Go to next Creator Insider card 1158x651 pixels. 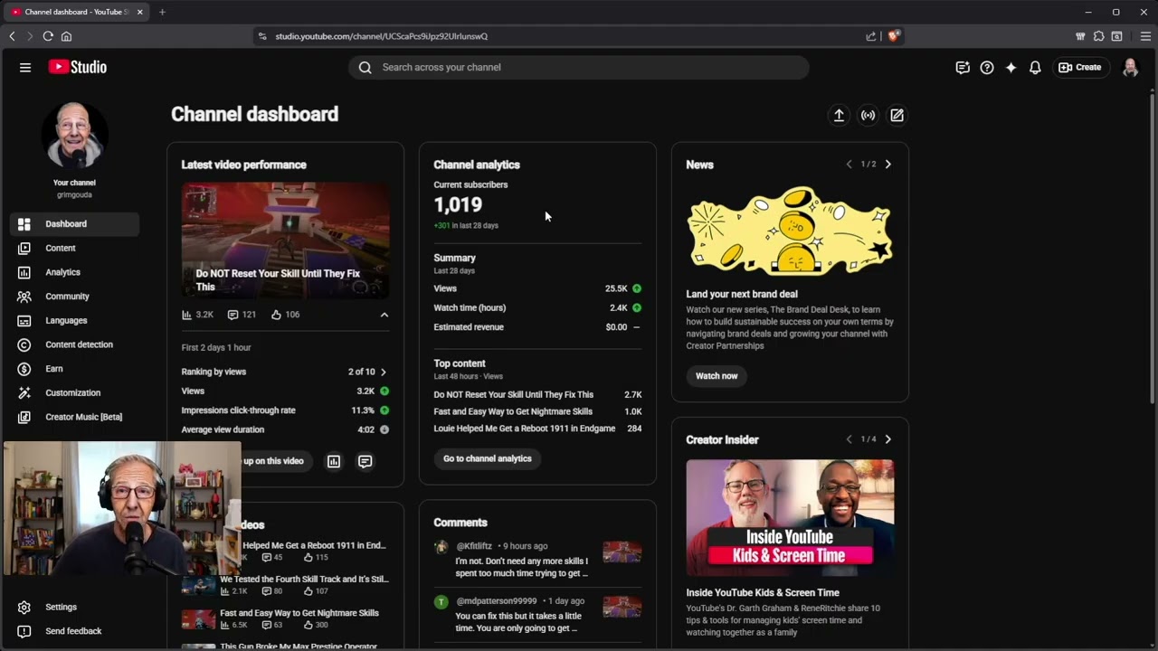(x=887, y=439)
